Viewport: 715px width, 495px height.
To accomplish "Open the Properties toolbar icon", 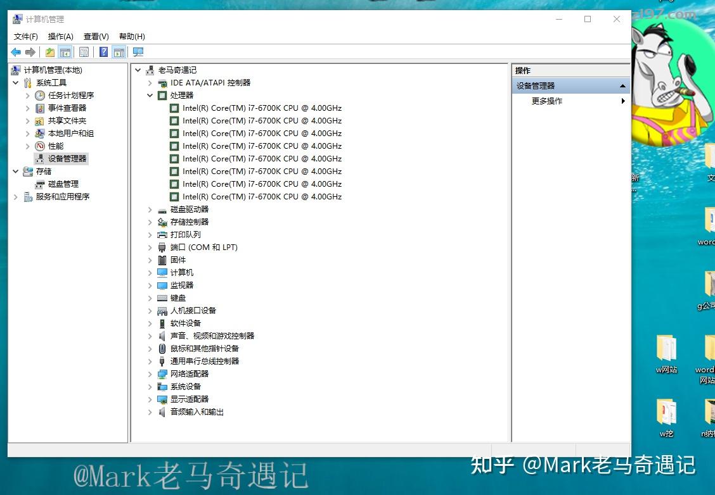I will 84,53.
